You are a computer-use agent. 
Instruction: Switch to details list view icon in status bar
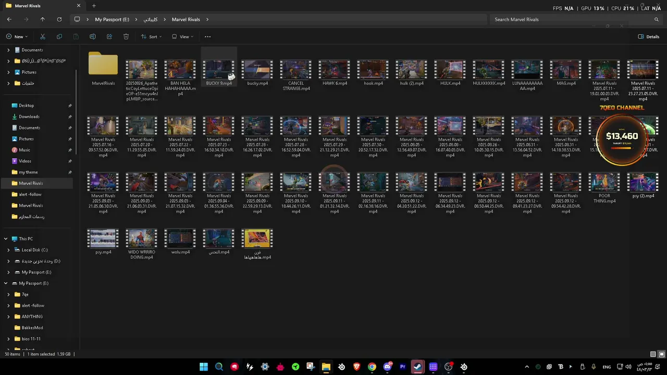point(653,354)
